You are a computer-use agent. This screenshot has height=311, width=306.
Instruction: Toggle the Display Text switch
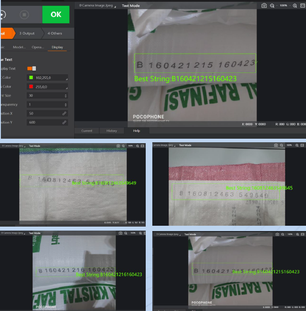tap(31, 68)
